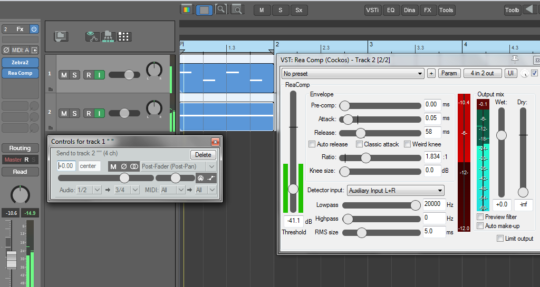The image size is (540, 287).
Task: Toggle input monitoring on track 2
Action: [99, 113]
